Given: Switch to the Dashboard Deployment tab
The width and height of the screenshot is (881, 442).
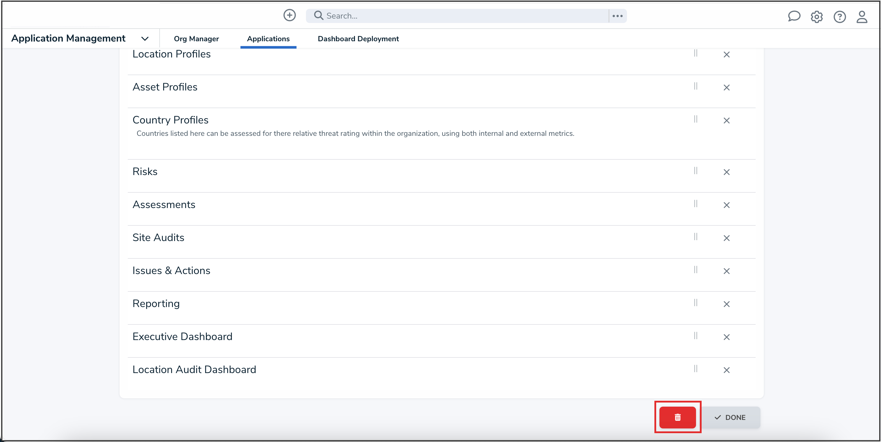Looking at the screenshot, I should point(358,39).
